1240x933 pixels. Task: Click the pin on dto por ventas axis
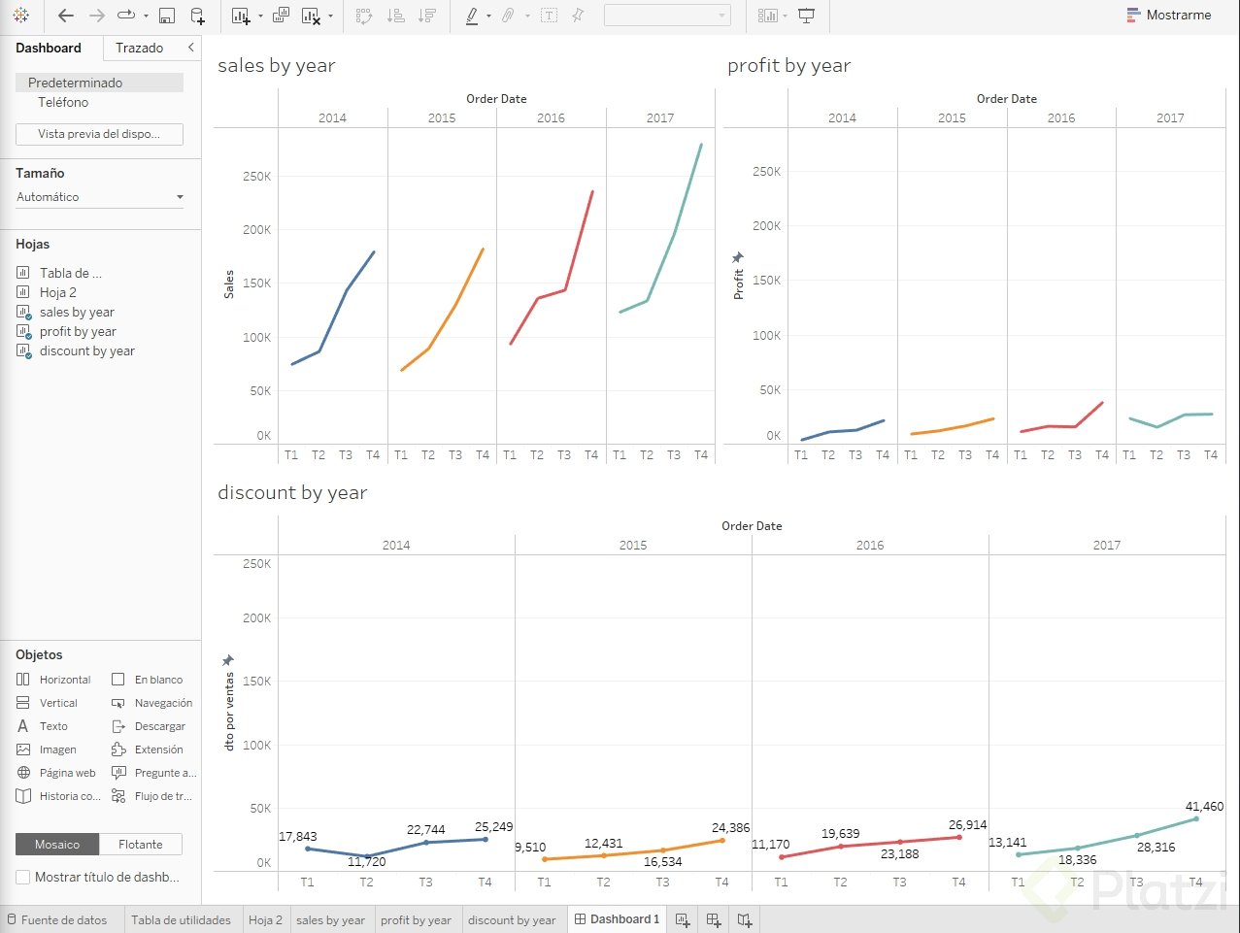pyautogui.click(x=228, y=660)
